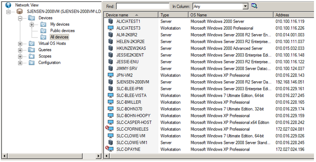
Task: Sort by the Type column header
Action: pyautogui.click(x=173, y=15)
